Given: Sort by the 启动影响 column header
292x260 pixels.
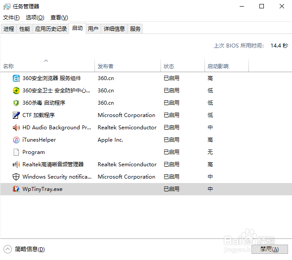Looking at the screenshot, I should click(x=226, y=66).
